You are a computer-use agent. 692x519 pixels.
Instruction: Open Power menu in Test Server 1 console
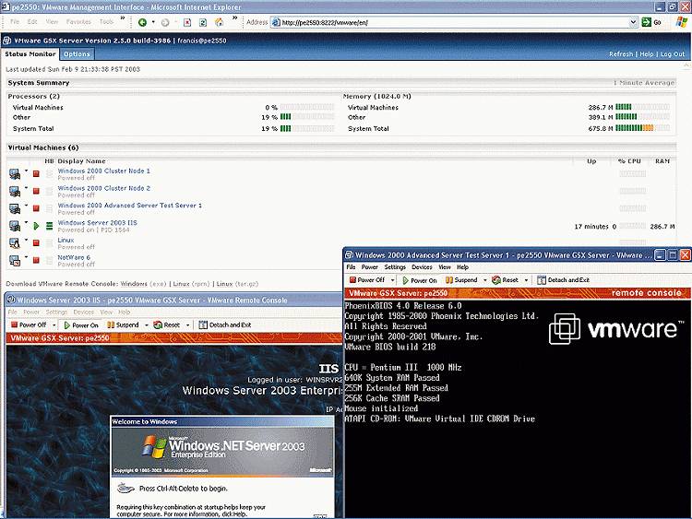tap(369, 267)
